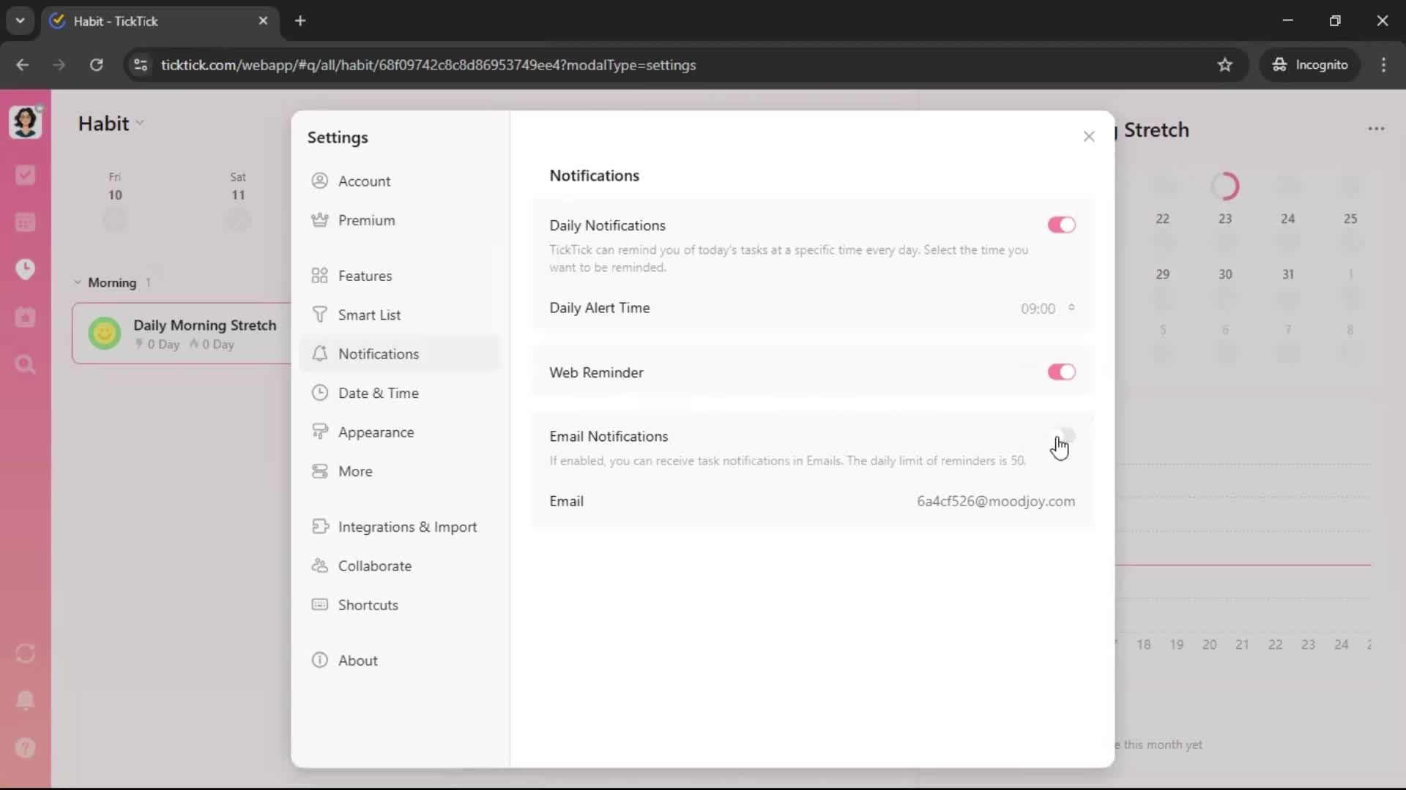Open Help from the sidebar
Screen dimensions: 1406x790
click(26, 748)
